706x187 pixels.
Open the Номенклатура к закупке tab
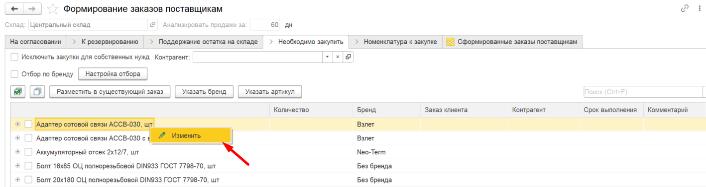pyautogui.click(x=395, y=42)
